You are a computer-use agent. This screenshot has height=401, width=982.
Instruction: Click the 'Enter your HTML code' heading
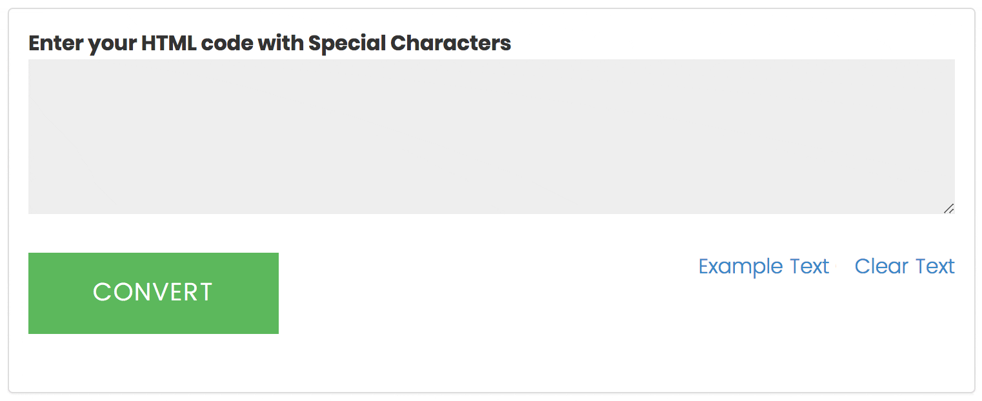point(269,43)
